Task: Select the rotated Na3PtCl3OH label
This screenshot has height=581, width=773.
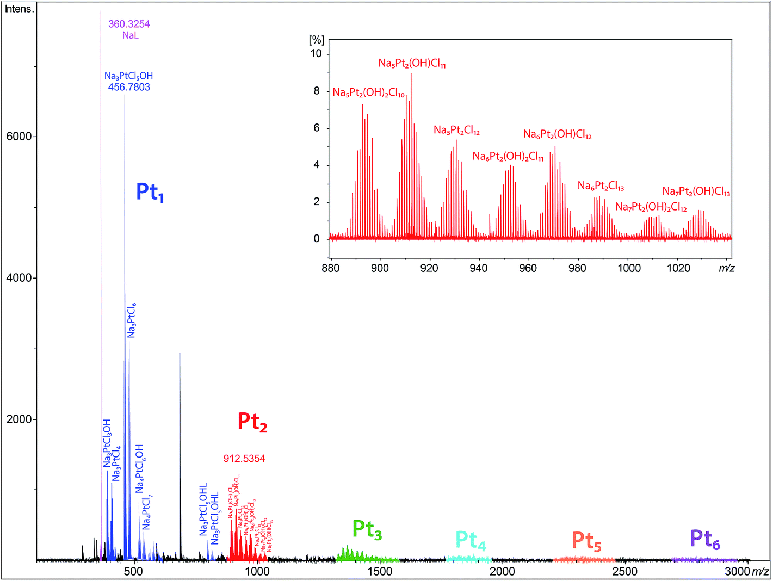Action: (107, 443)
